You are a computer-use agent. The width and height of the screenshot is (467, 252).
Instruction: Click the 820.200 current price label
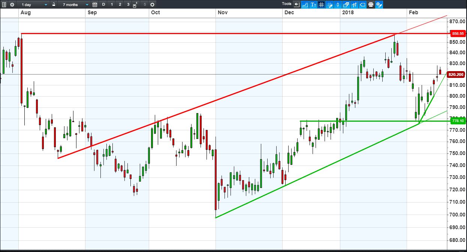click(456, 75)
